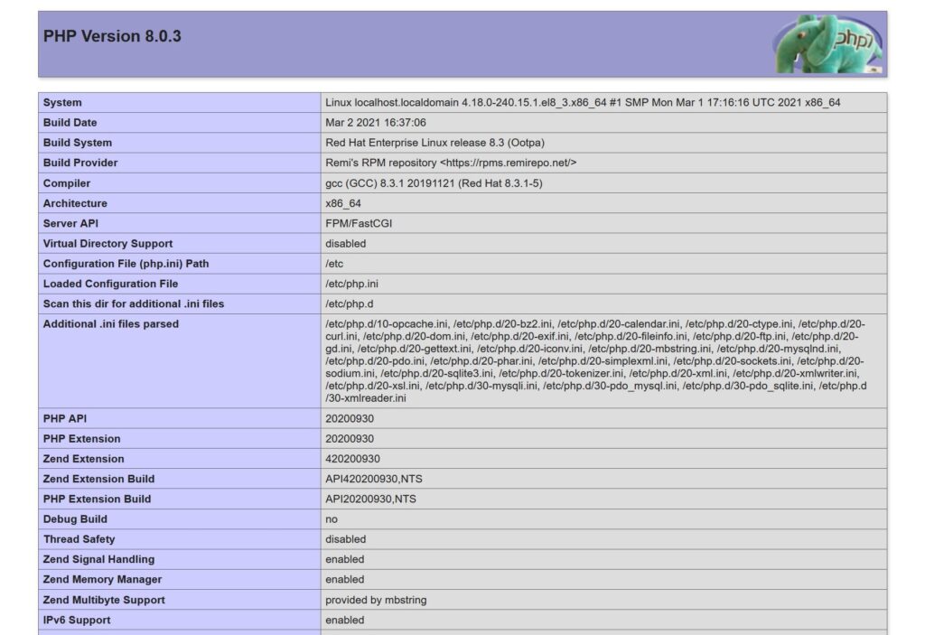Select the '/etc/php.ini' value
925x635 pixels.
[x=352, y=284]
